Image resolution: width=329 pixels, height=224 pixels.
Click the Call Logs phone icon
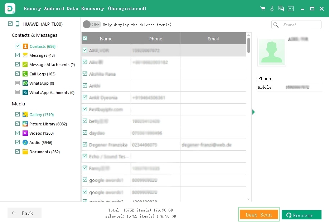click(x=25, y=74)
